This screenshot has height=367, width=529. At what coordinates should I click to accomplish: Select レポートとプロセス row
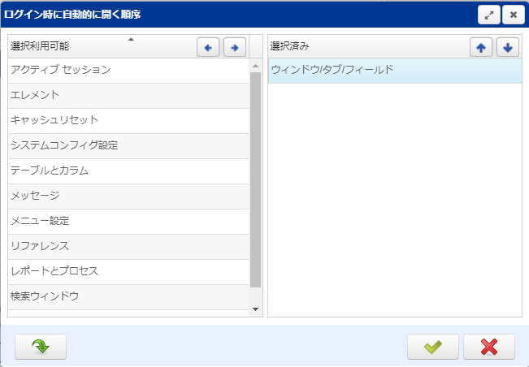pos(128,272)
